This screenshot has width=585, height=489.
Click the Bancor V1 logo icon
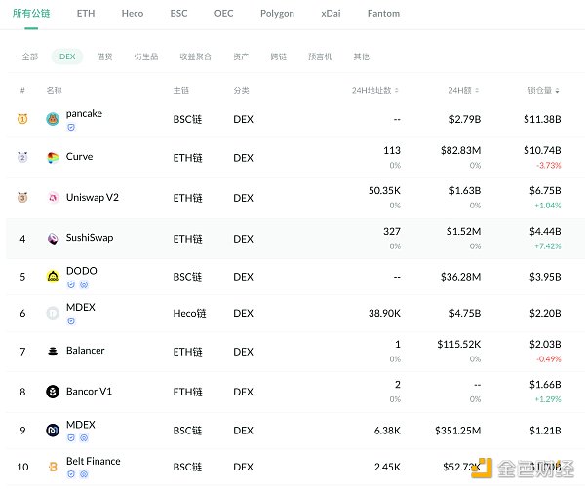pos(53,392)
